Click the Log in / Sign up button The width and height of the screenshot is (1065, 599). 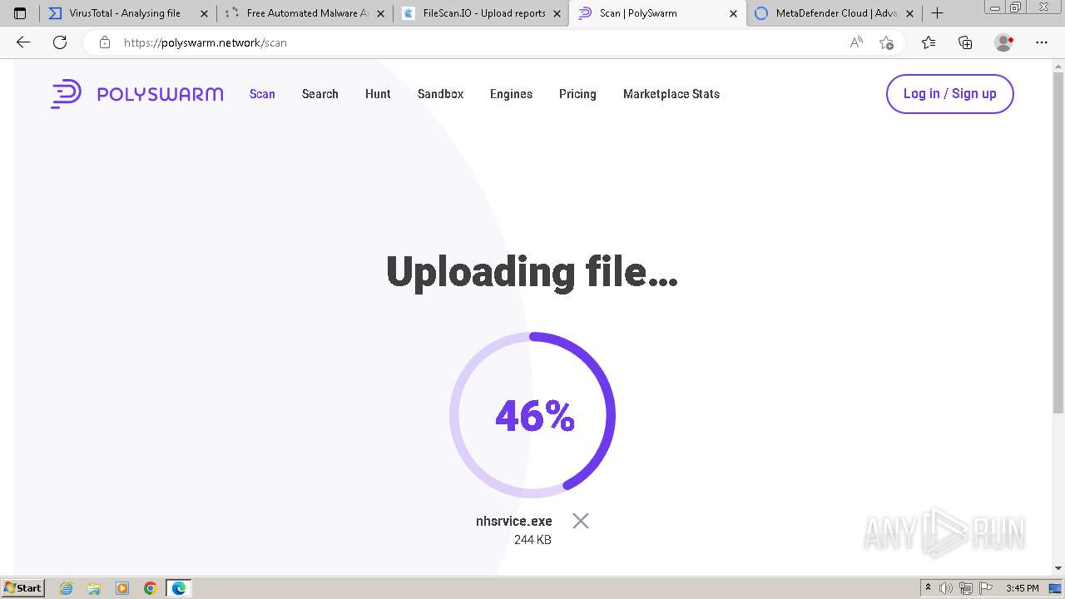(950, 94)
